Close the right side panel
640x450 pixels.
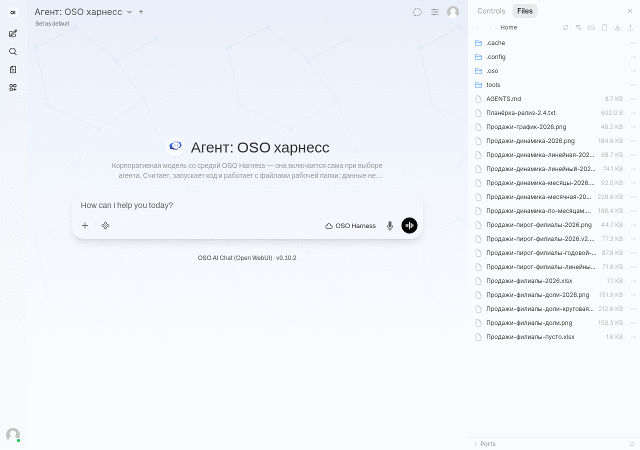click(630, 11)
